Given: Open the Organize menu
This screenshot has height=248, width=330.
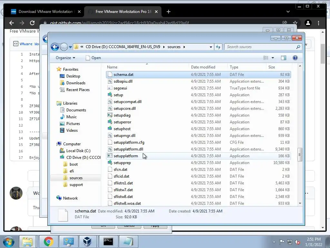Looking at the screenshot, I should tap(65, 58).
